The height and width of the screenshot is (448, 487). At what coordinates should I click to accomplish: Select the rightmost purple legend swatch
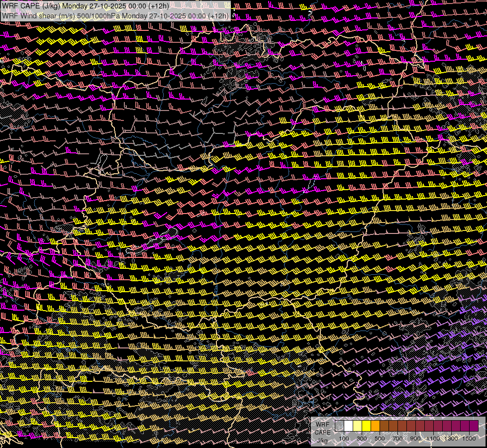(x=474, y=426)
